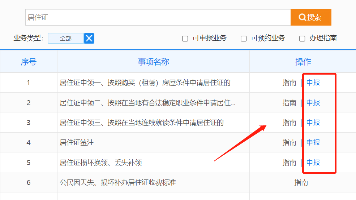
Task: Enable the 可申报业务 checkbox
Action: click(x=185, y=39)
